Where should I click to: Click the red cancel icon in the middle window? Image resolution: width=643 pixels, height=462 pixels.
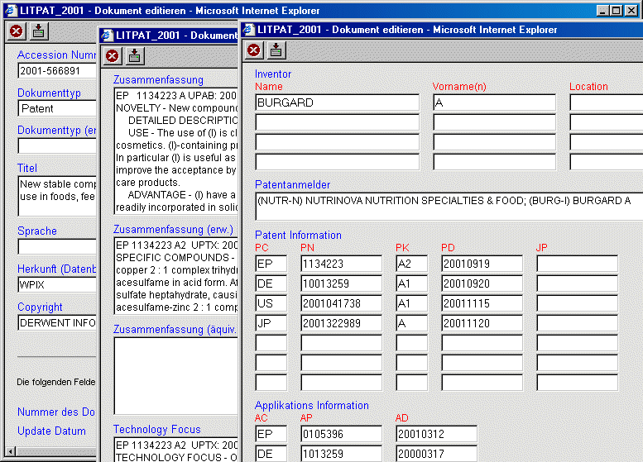pyautogui.click(x=113, y=56)
